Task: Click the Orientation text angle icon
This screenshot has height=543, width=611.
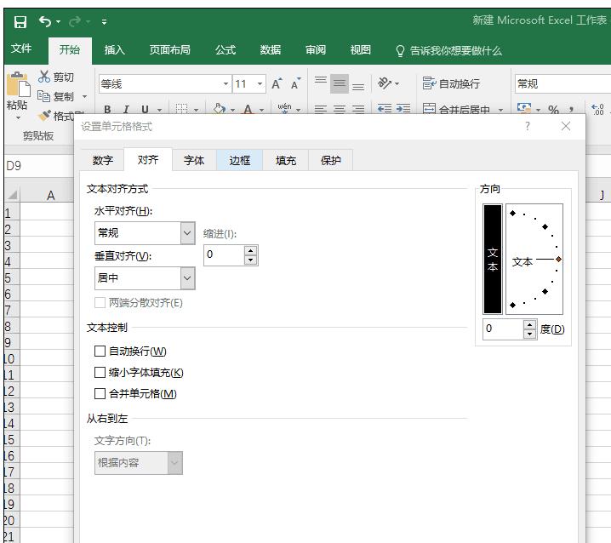Action: click(385, 83)
